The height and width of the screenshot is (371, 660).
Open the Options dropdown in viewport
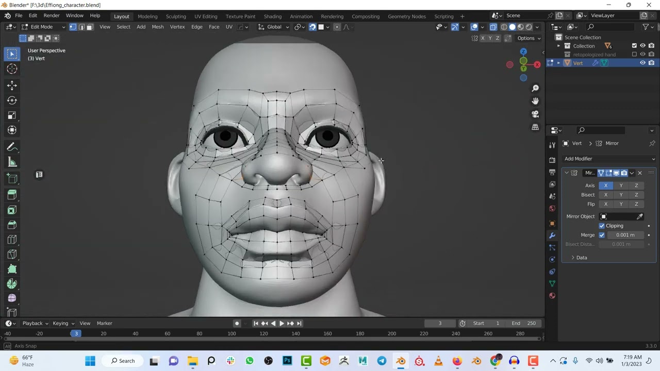[529, 38]
